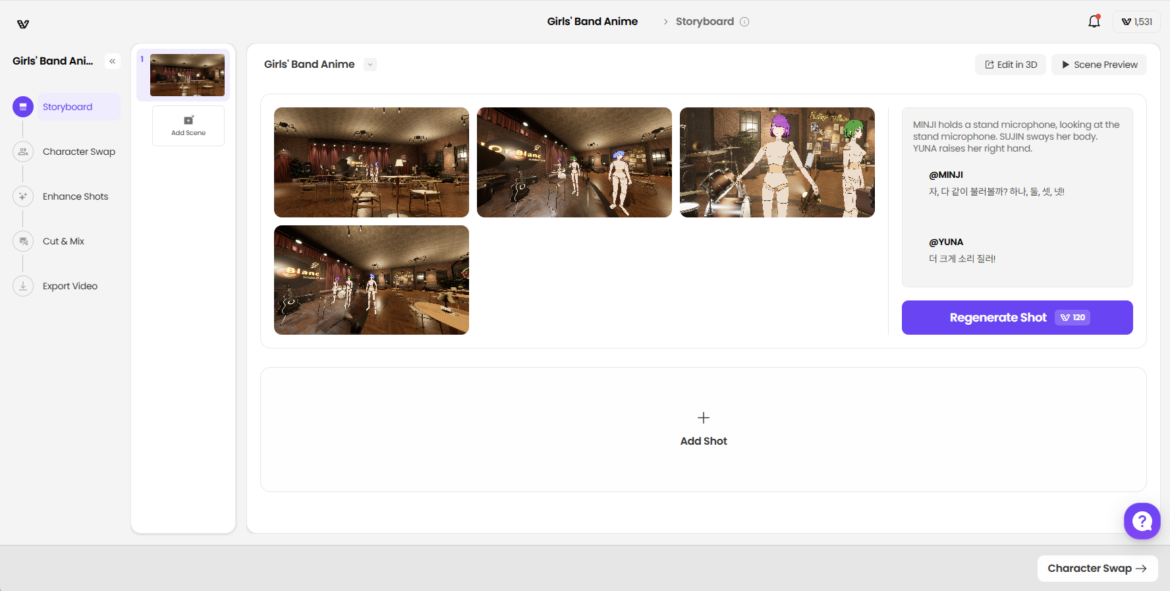The width and height of the screenshot is (1170, 591).
Task: Open the notifications bell
Action: click(1094, 22)
